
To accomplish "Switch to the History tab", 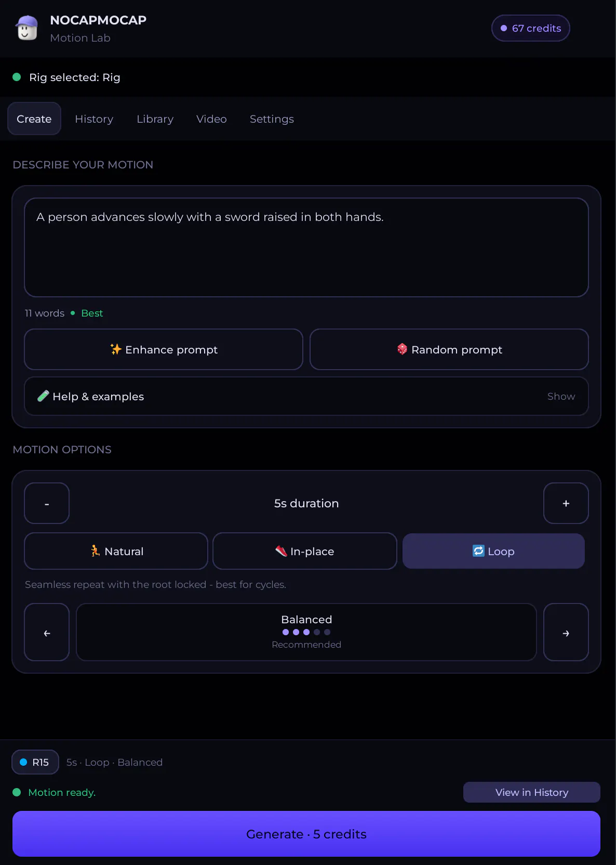I will [x=94, y=119].
